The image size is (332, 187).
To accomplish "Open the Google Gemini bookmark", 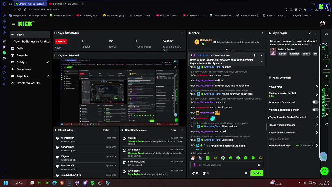I will point(38,15).
